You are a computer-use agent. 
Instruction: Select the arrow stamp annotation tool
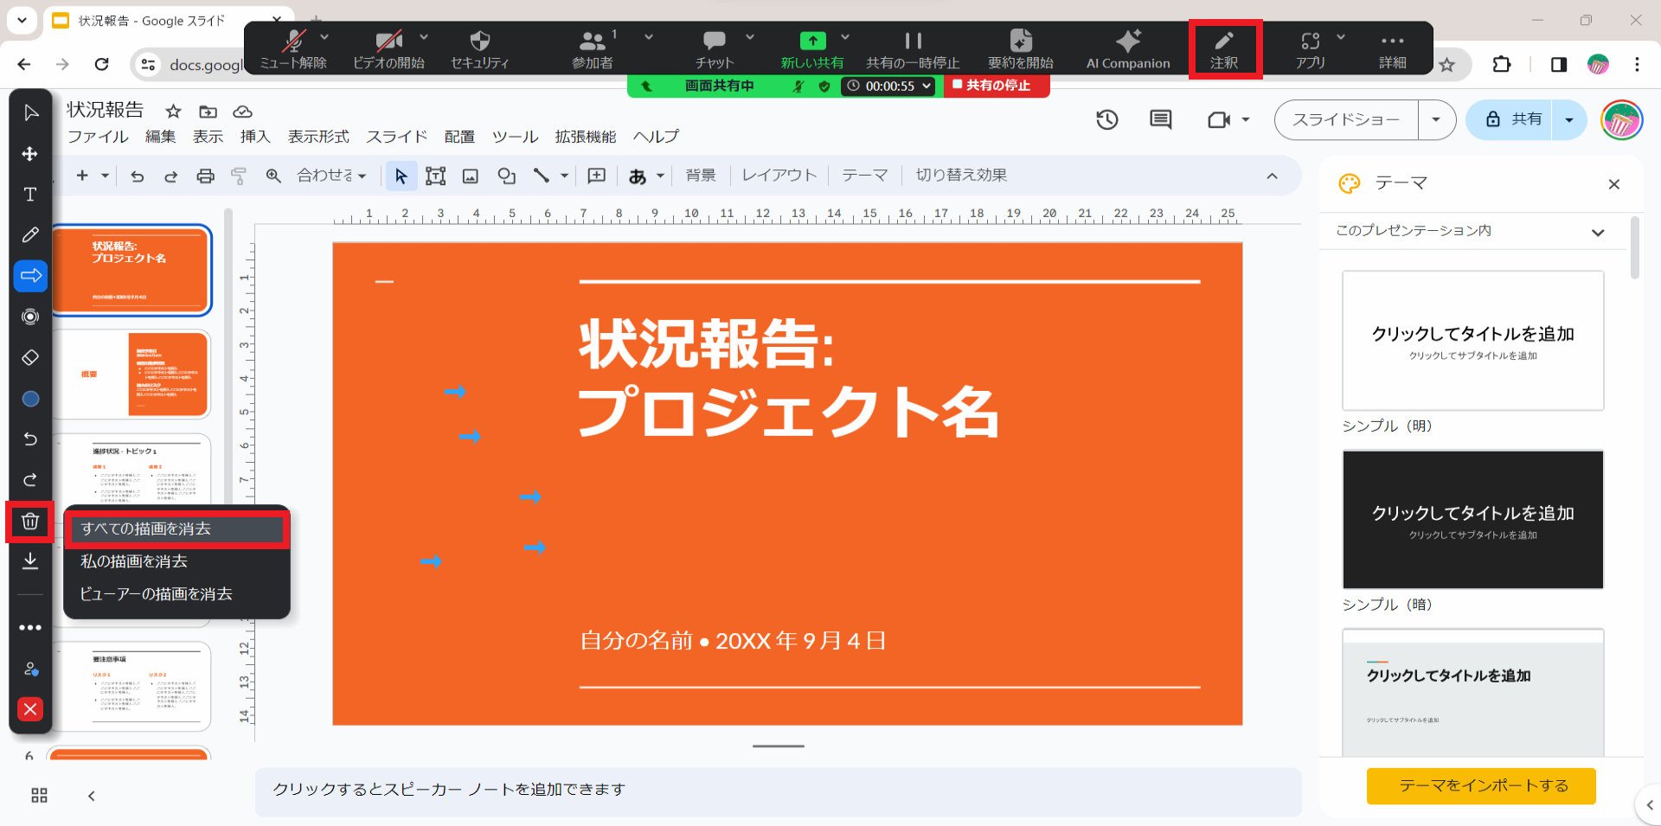30,276
